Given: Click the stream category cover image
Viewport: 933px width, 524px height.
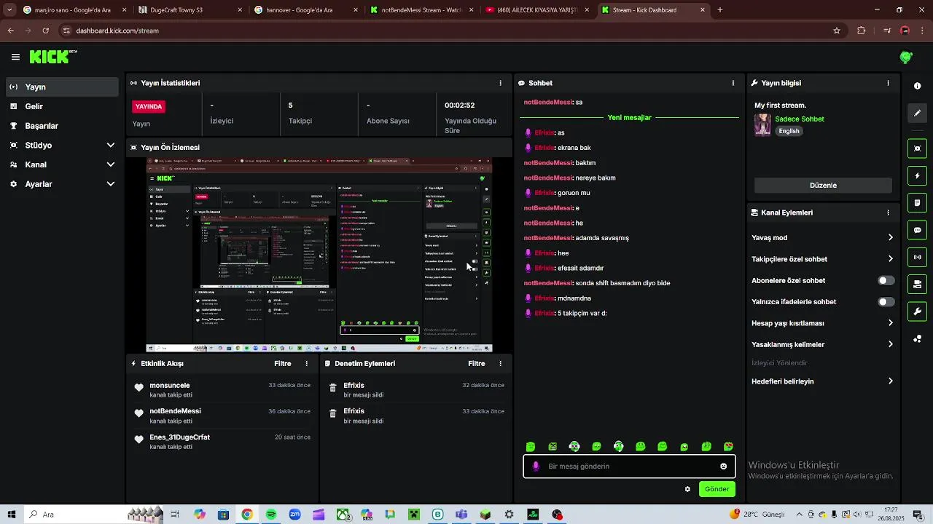Looking at the screenshot, I should pos(762,124).
